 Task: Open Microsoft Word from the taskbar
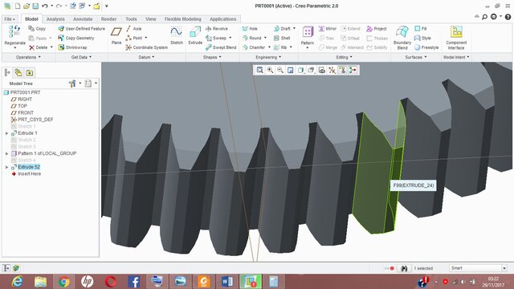click(x=226, y=282)
